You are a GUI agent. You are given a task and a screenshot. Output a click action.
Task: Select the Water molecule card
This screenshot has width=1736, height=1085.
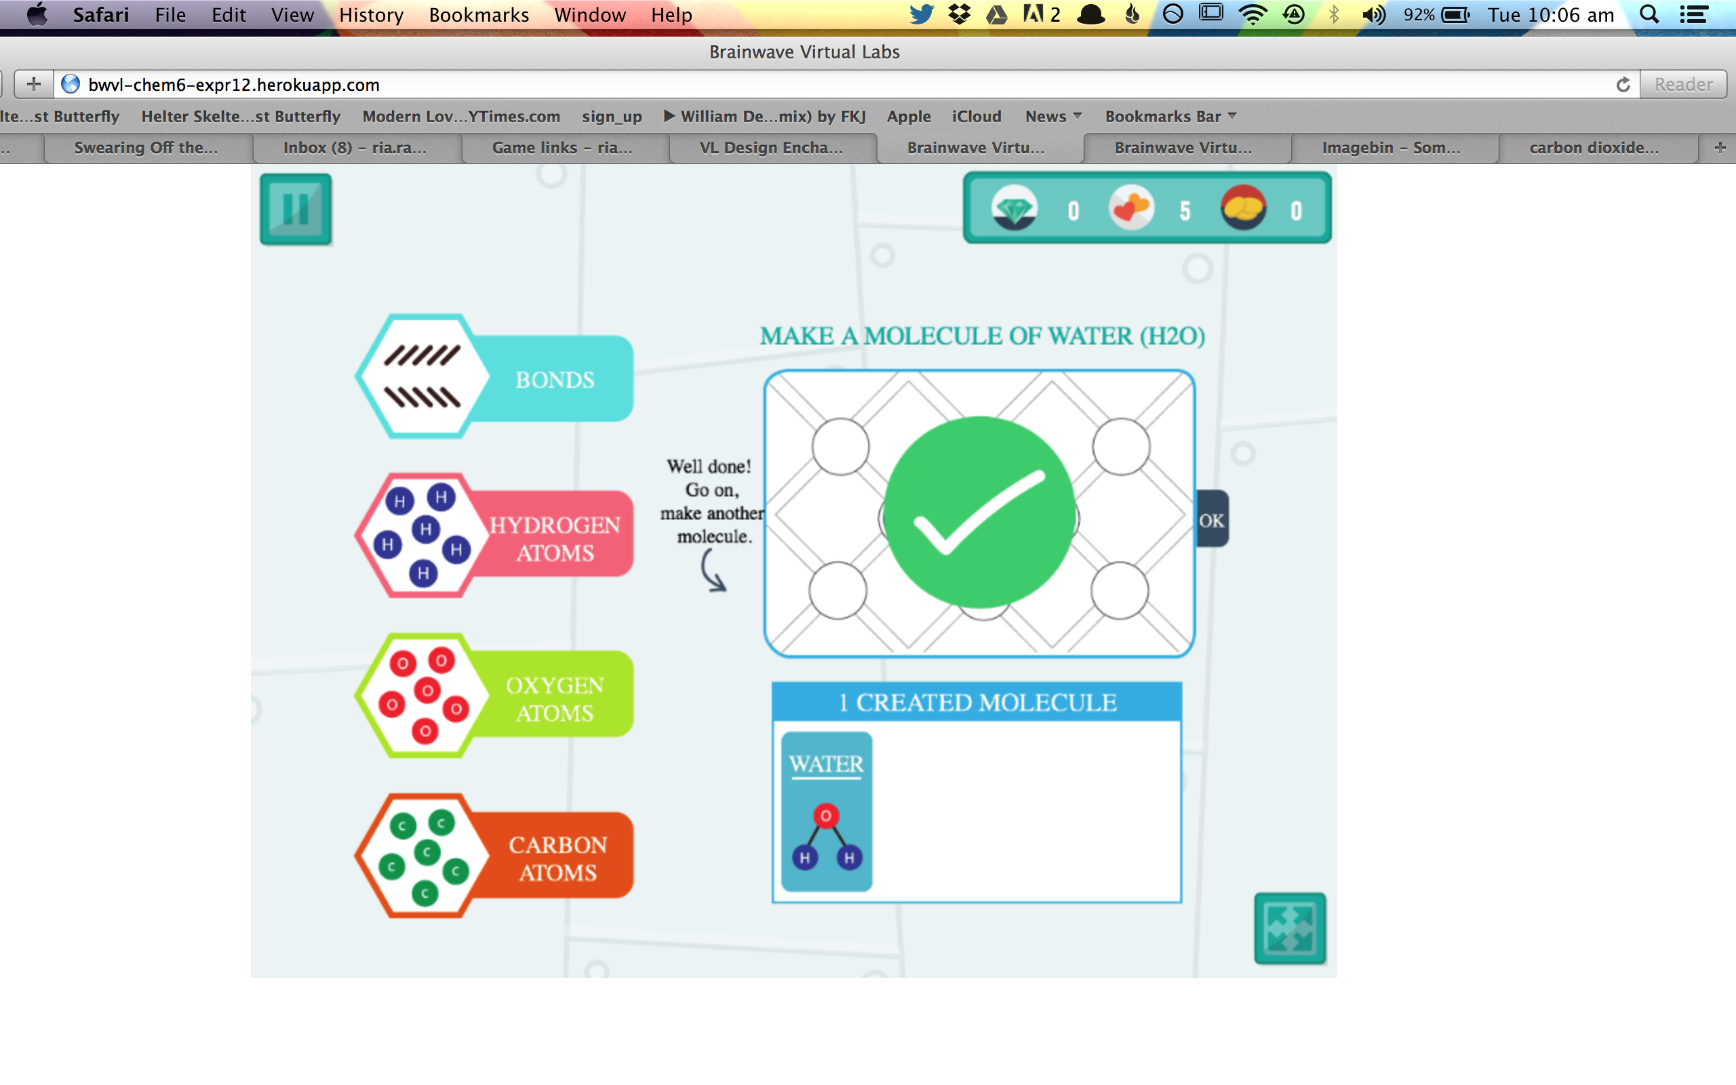[x=827, y=812]
